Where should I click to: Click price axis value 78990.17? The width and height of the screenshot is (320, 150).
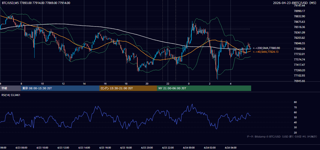pos(299,11)
